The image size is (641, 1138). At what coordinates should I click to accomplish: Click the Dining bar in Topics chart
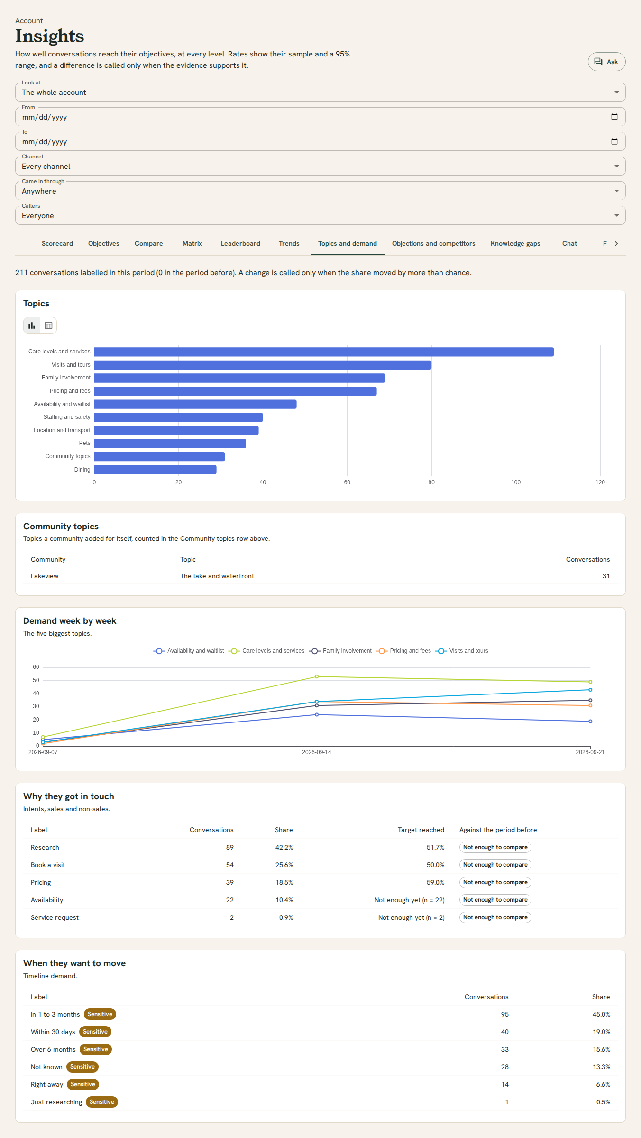(x=156, y=470)
